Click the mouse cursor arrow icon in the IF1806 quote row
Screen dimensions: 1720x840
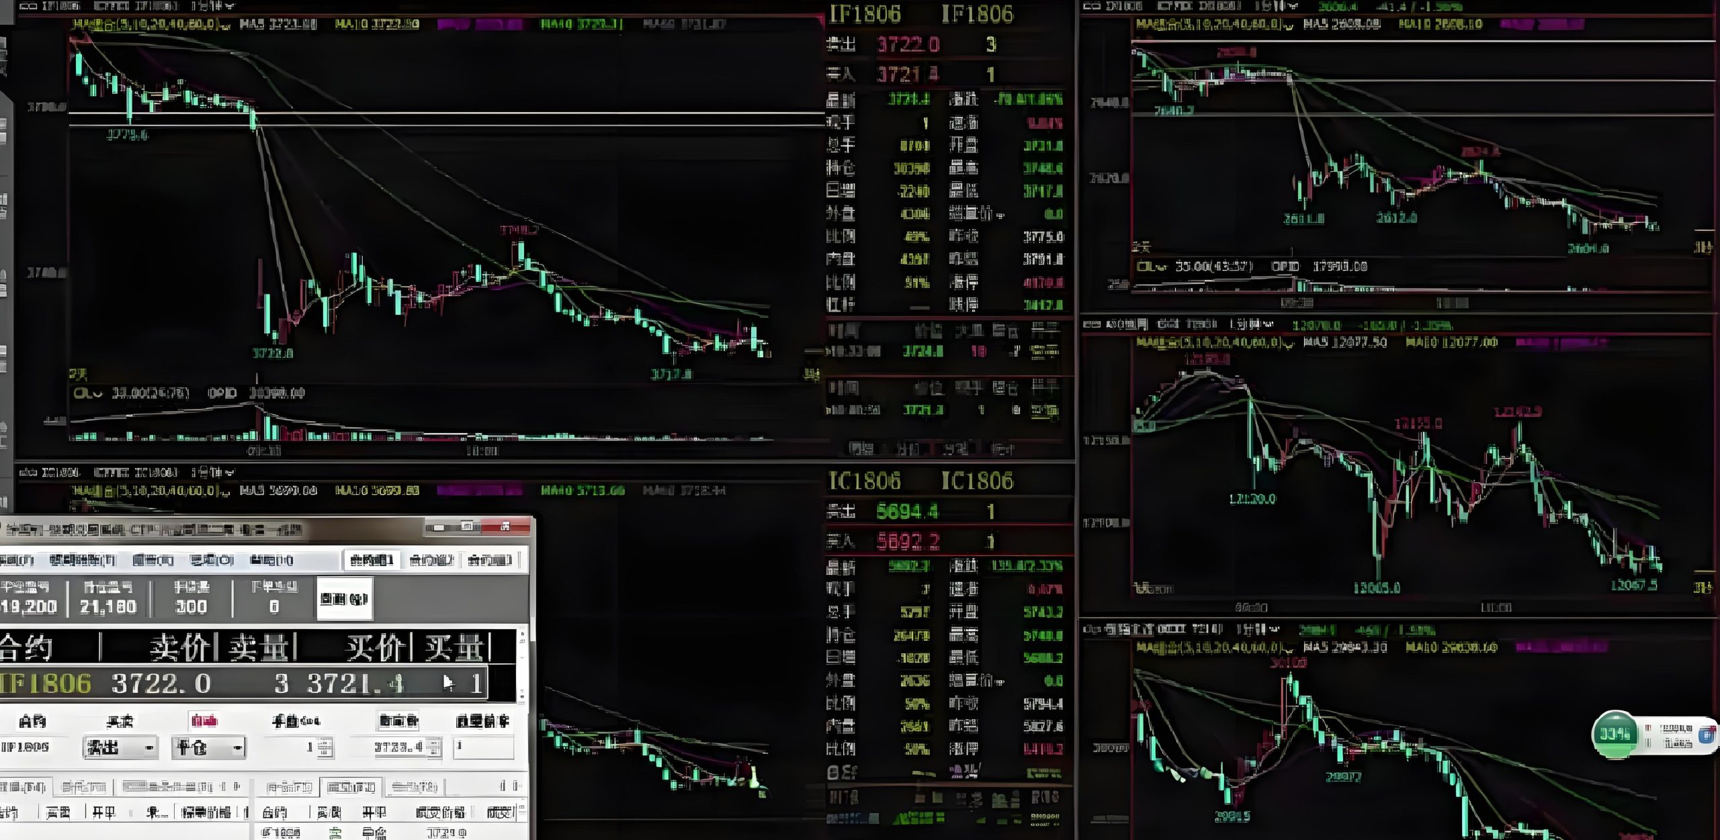pos(448,684)
